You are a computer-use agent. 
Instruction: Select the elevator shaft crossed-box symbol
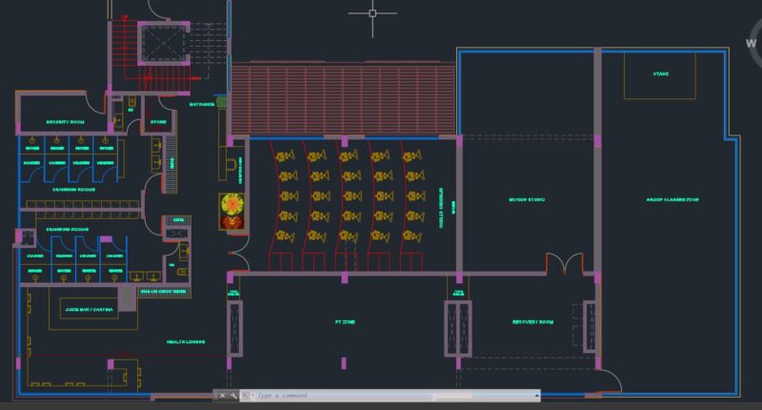coord(164,43)
